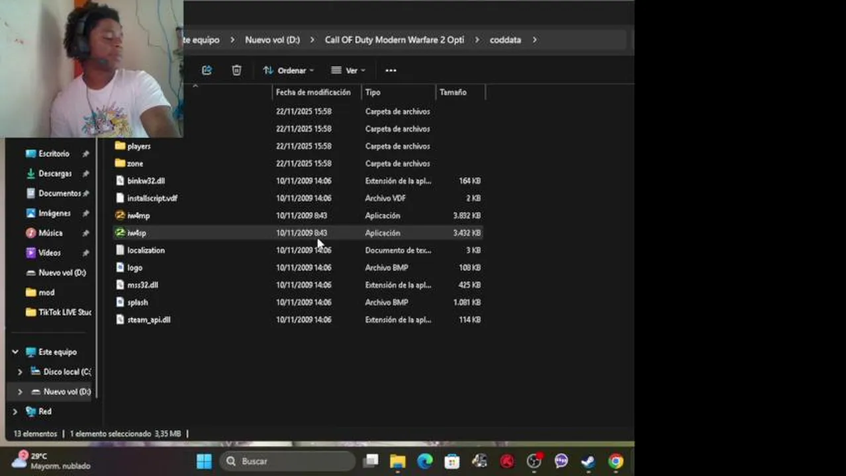Expand 'Disco local (C:' tree node

point(20,372)
